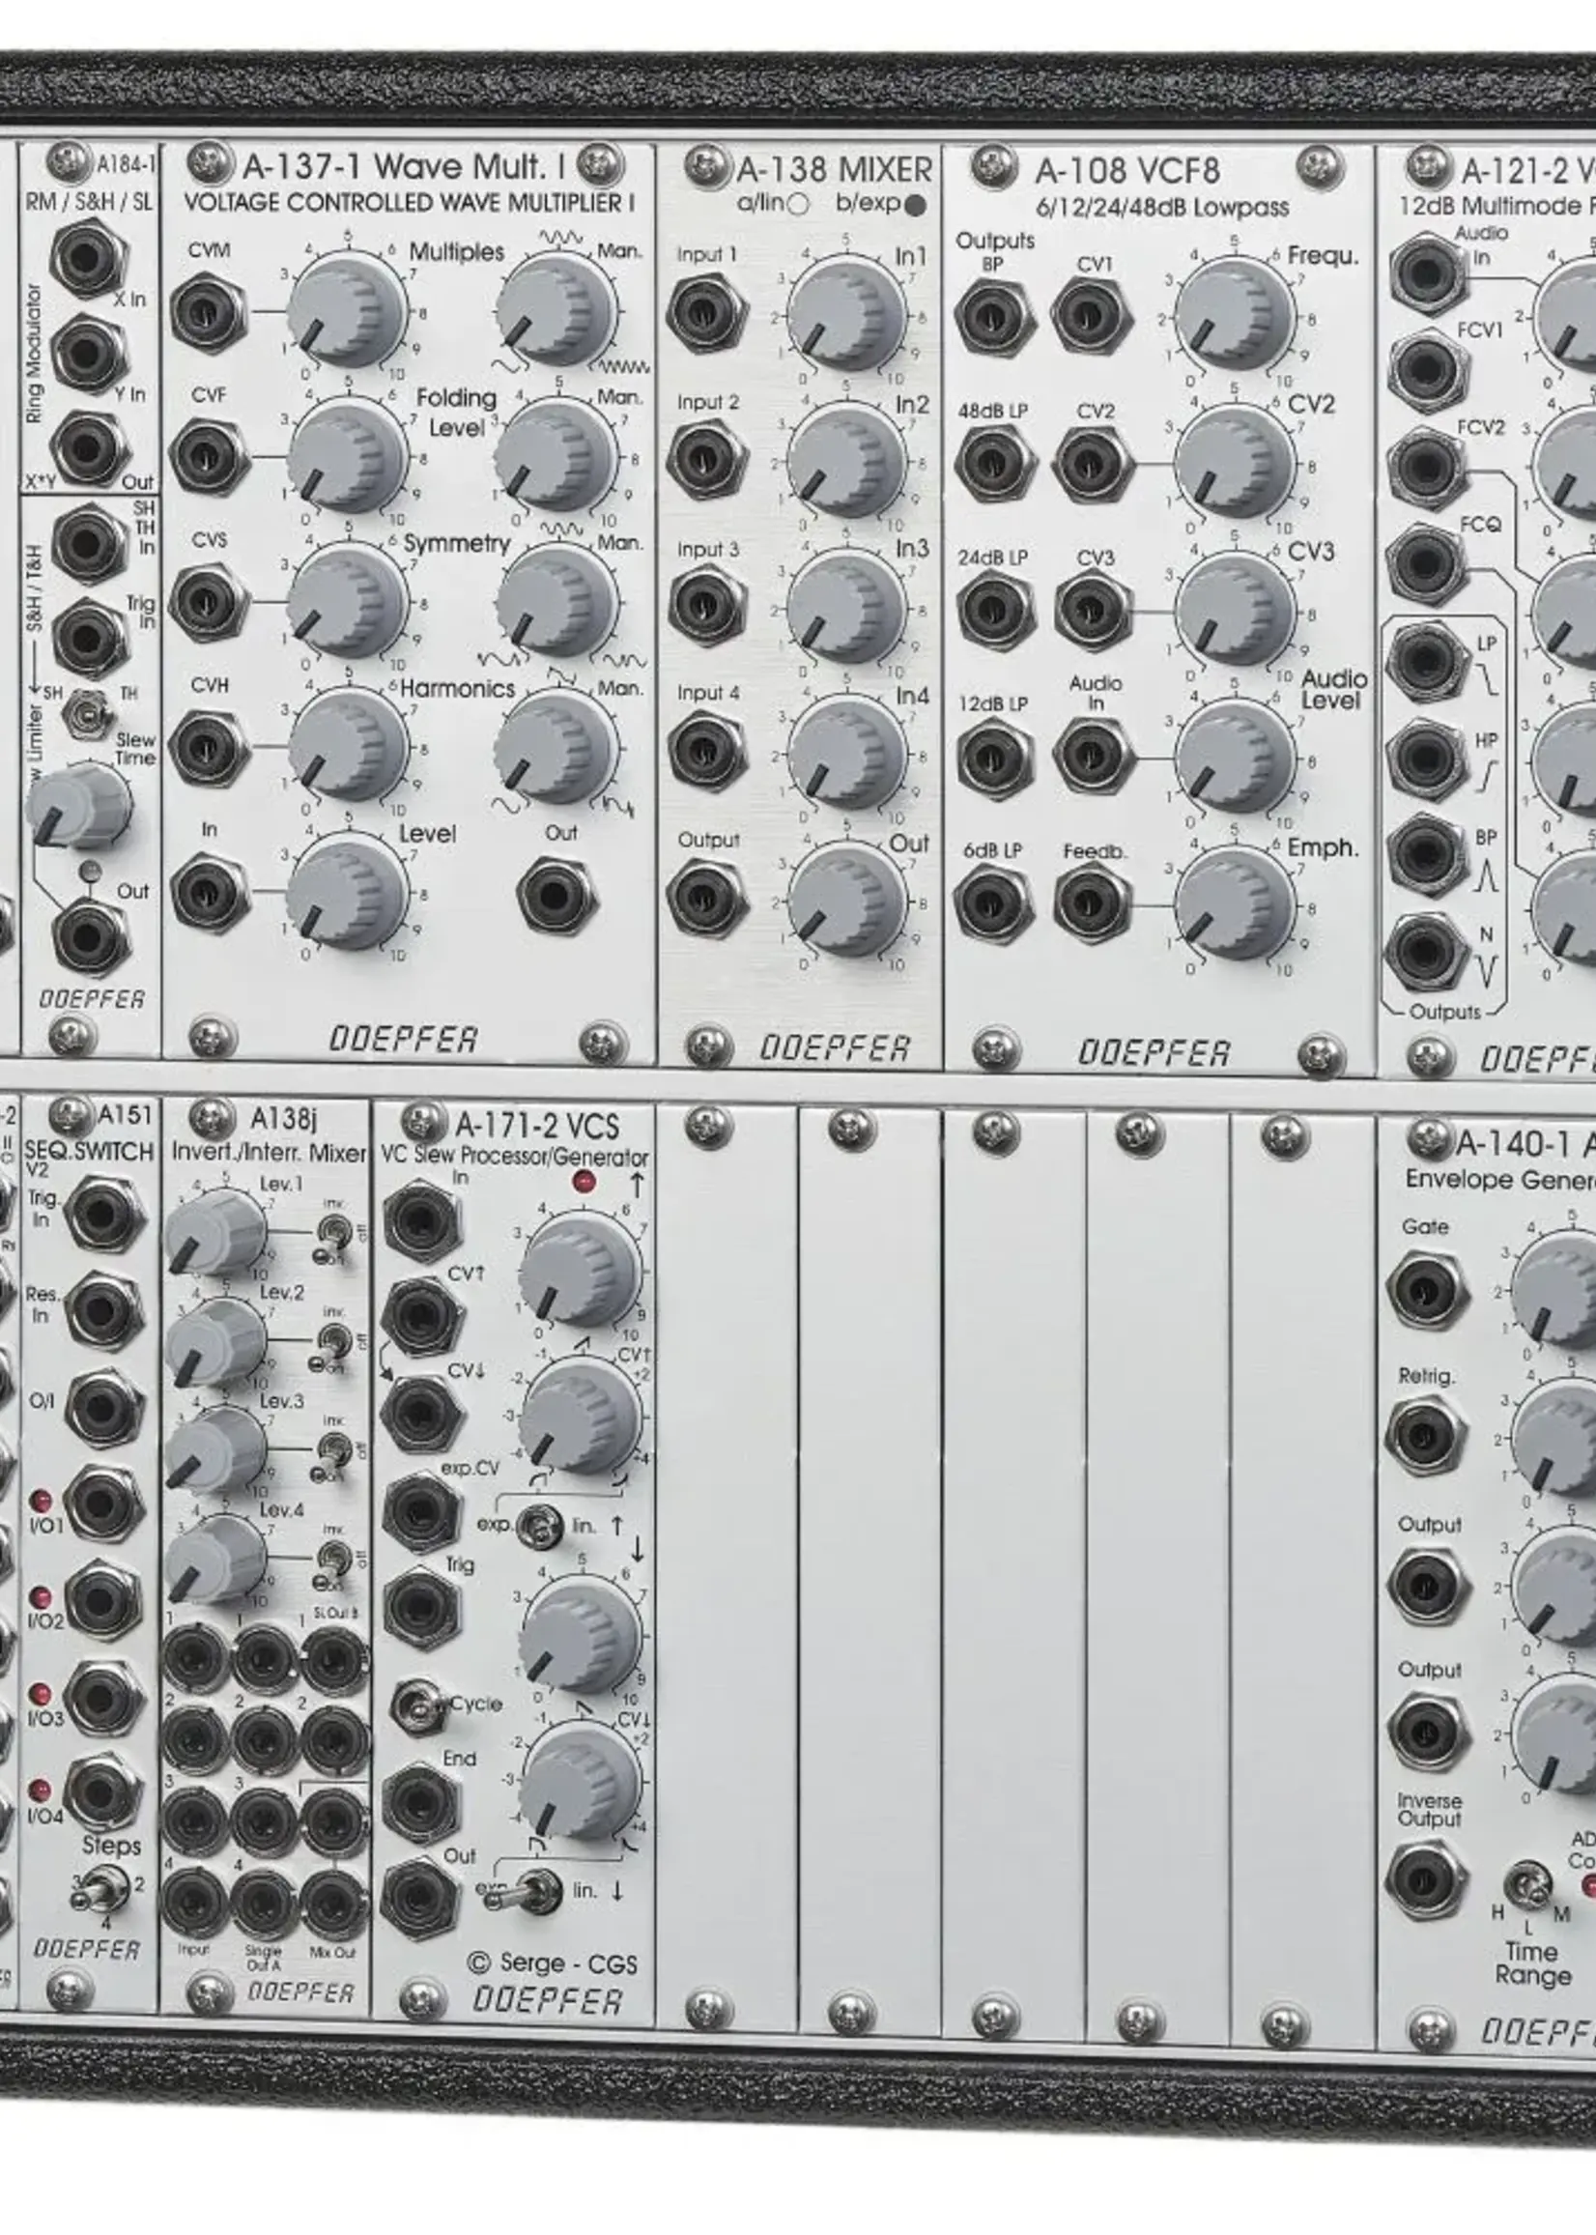Select the a/lin indicator on A-138 MIXER
Image resolution: width=1596 pixels, height=2235 pixels.
pyautogui.click(x=798, y=205)
